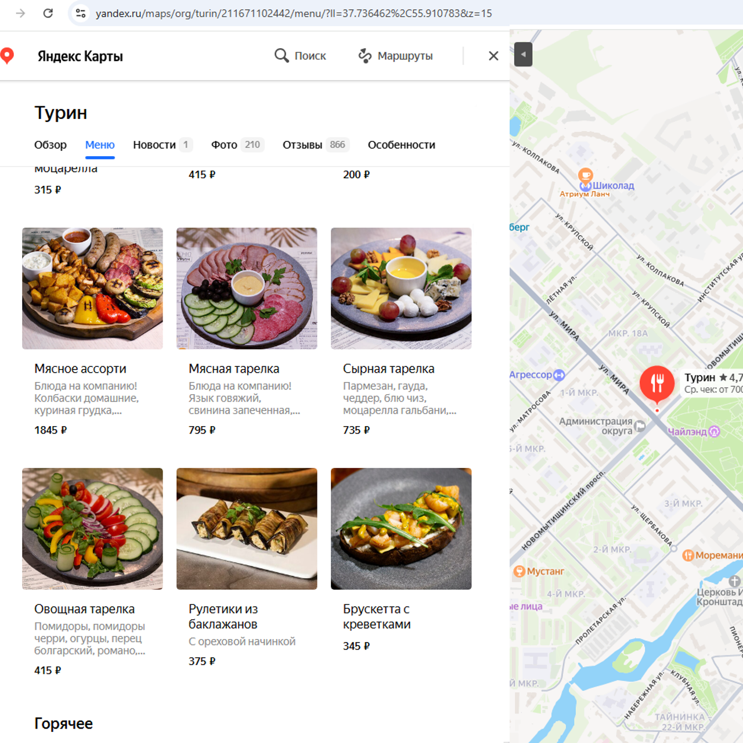Click the search magnifier icon
Screen dimensions: 743x743
[x=282, y=56]
